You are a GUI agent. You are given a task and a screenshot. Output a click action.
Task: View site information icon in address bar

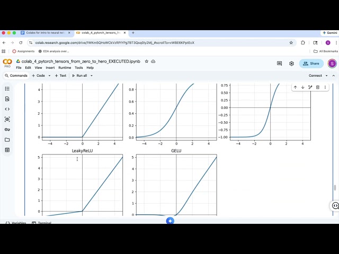point(31,43)
